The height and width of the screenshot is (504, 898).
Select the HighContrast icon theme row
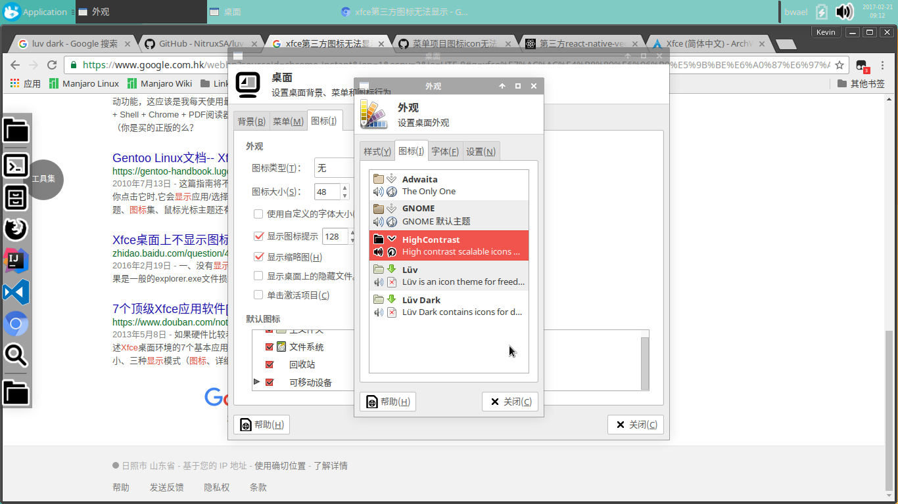[x=449, y=245]
